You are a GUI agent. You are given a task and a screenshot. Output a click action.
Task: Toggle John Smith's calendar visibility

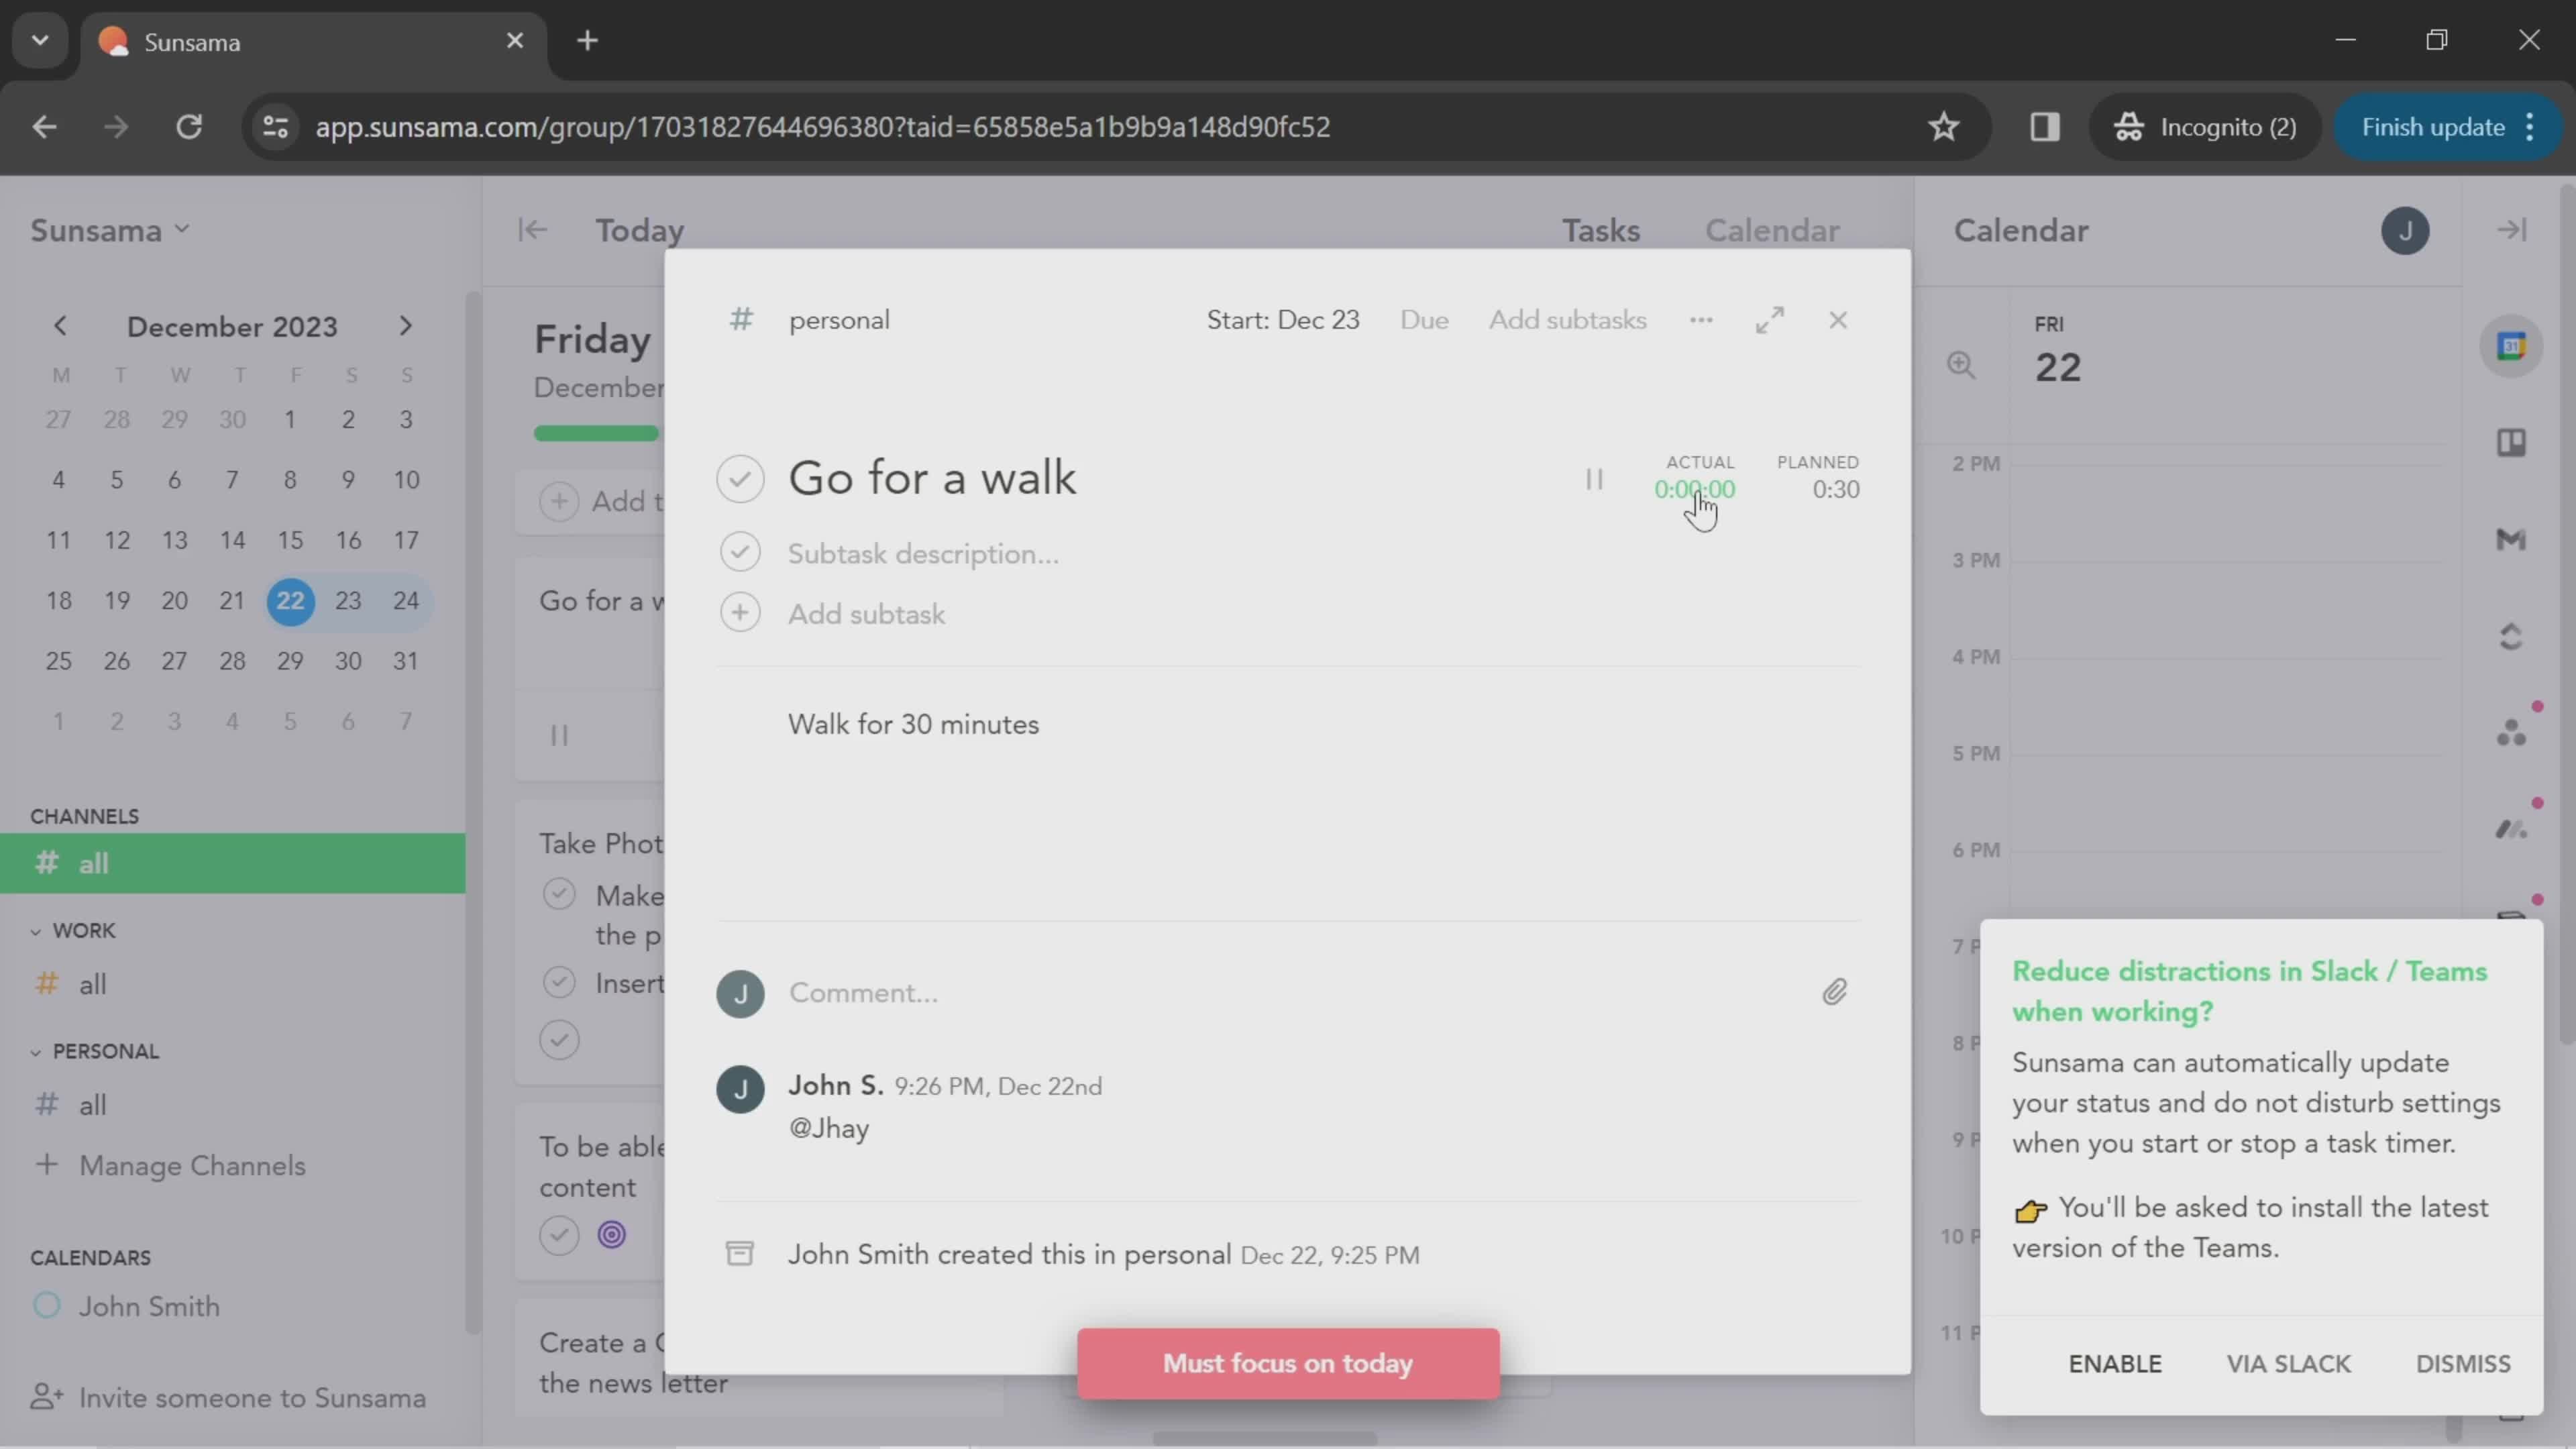[45, 1306]
